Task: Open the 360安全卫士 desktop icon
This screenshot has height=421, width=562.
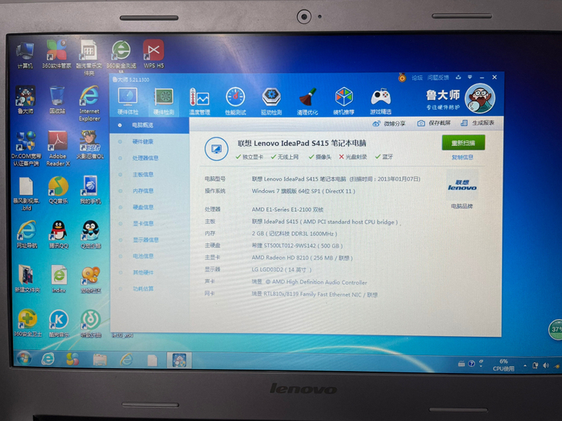Action: coord(27,324)
